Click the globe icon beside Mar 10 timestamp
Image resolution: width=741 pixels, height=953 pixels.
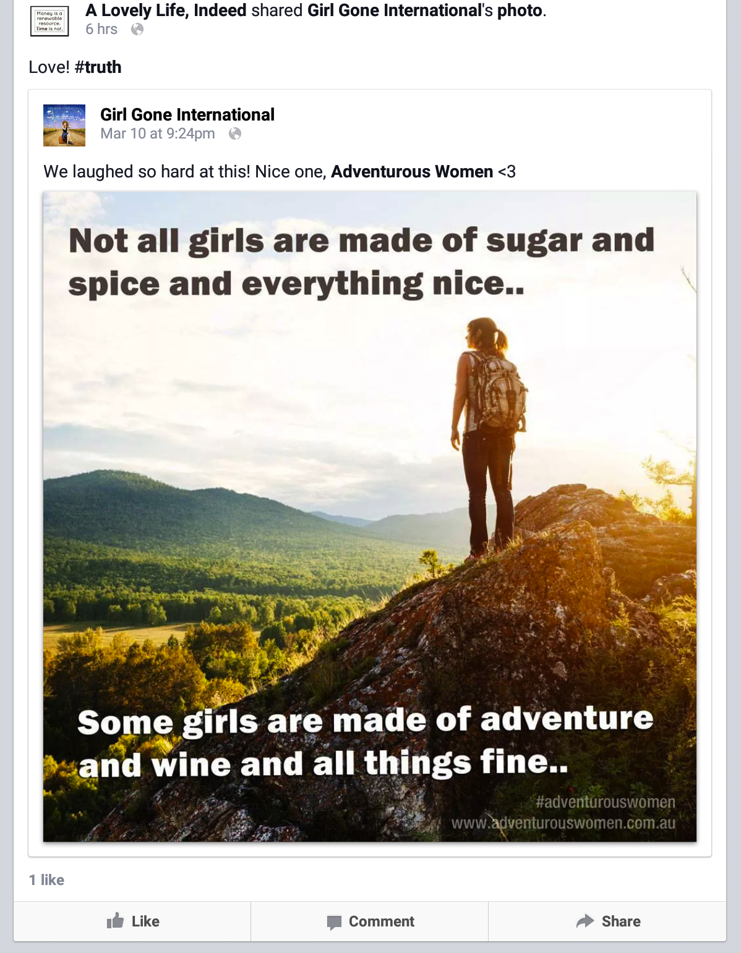pyautogui.click(x=235, y=133)
